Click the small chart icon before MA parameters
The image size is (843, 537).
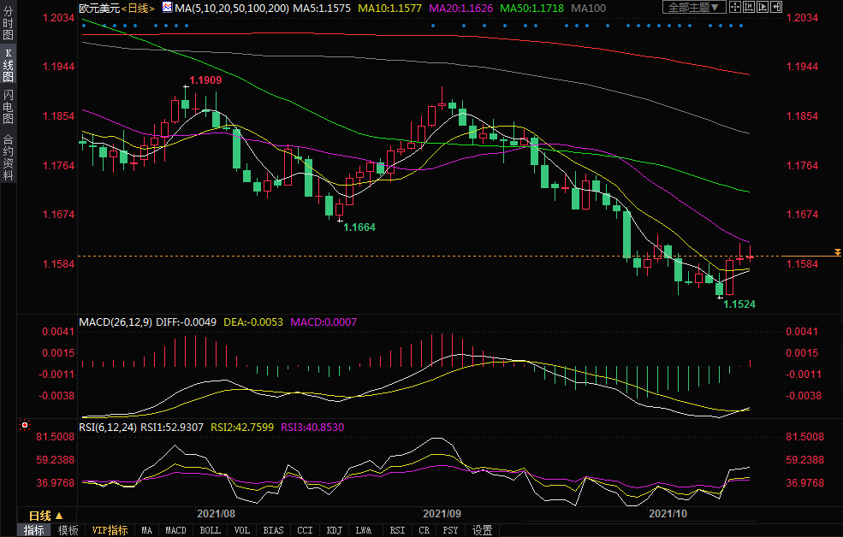click(x=167, y=8)
